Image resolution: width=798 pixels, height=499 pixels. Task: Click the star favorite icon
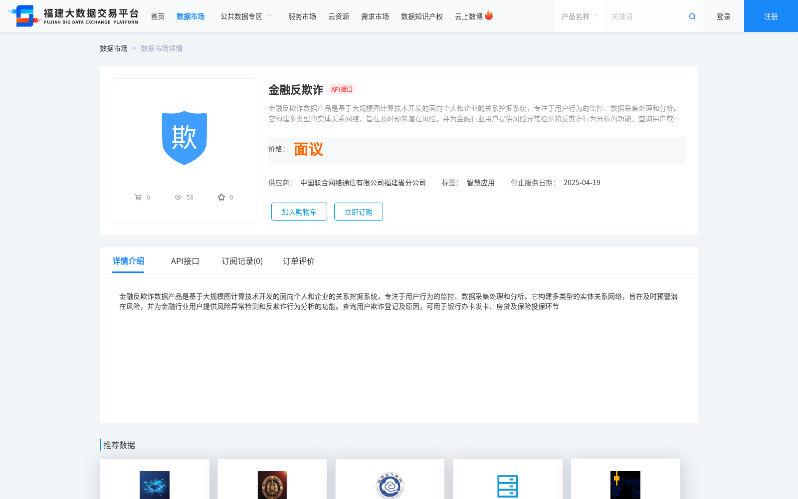point(221,197)
